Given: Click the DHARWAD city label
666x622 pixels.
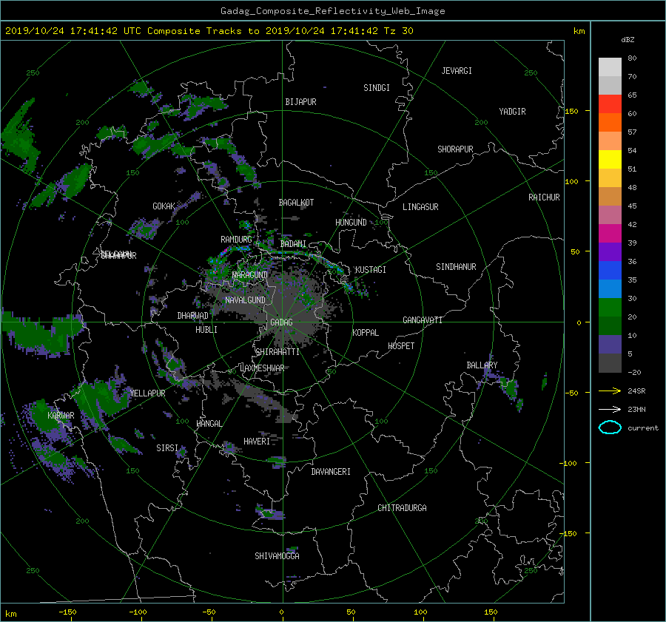Looking at the screenshot, I should 193,316.
